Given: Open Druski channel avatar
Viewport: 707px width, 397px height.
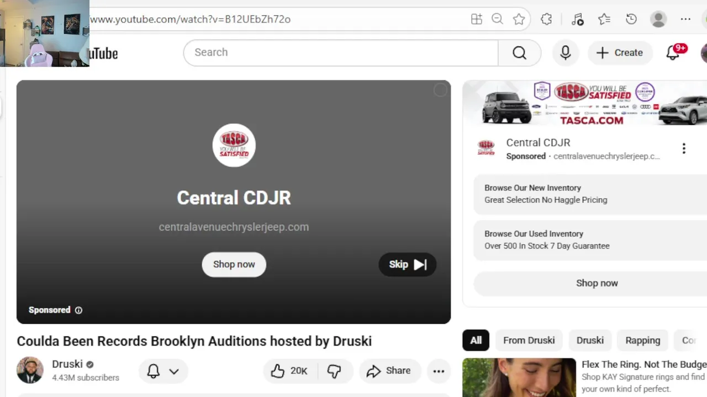Looking at the screenshot, I should [30, 370].
